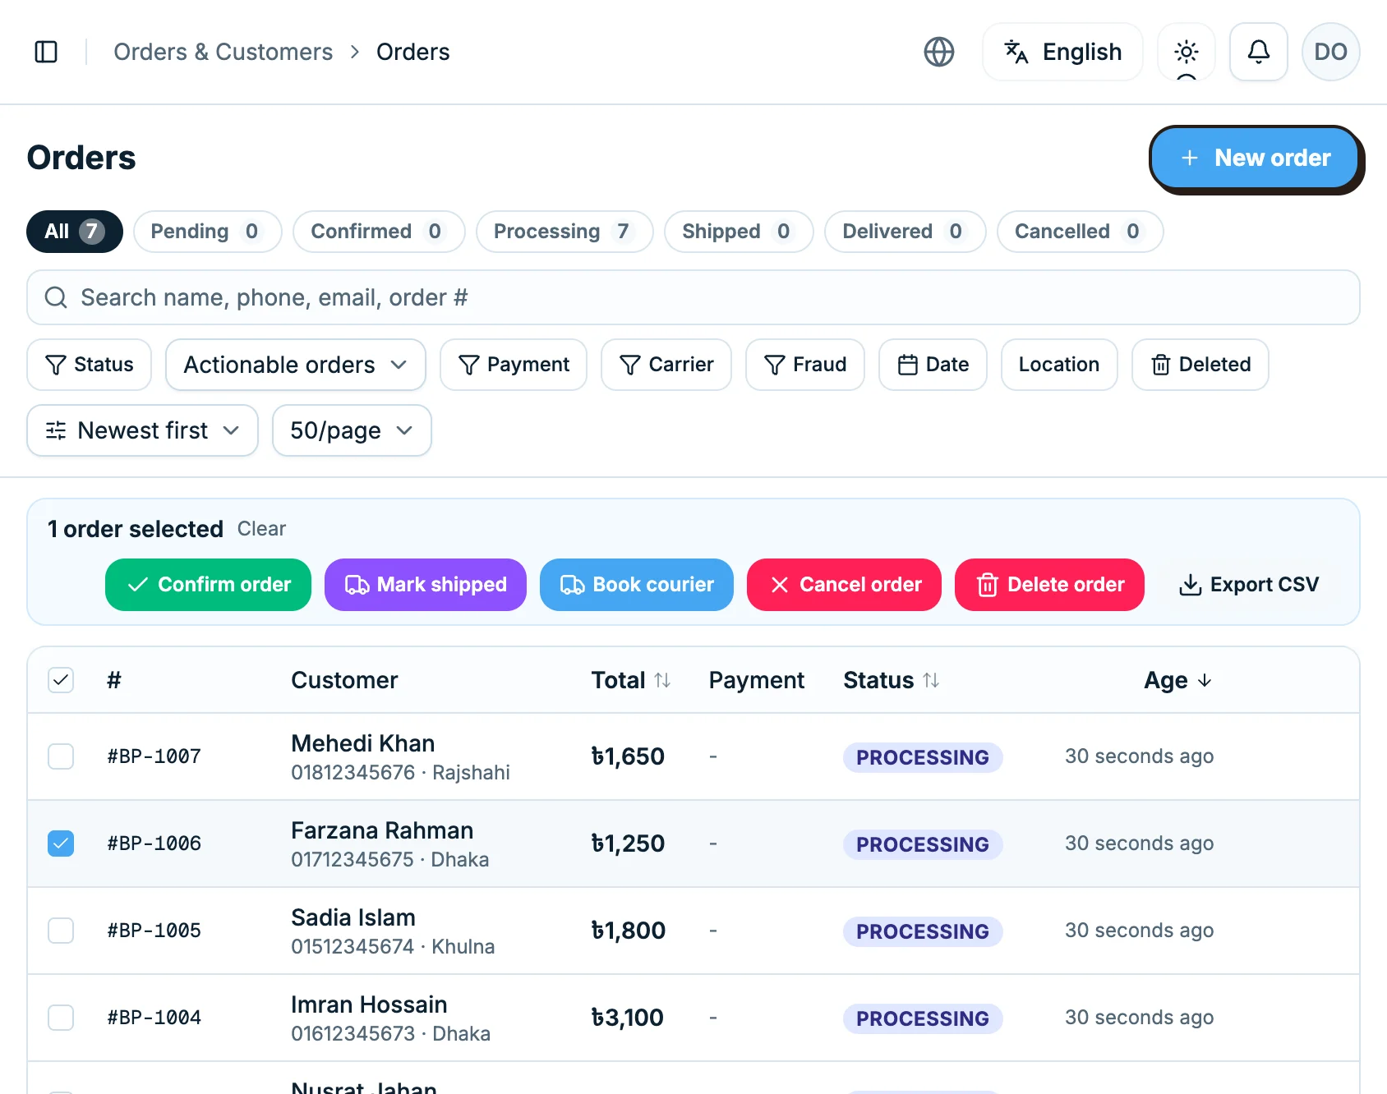Viewport: 1387px width, 1094px height.
Task: Click the Delete order button
Action: [x=1049, y=585]
